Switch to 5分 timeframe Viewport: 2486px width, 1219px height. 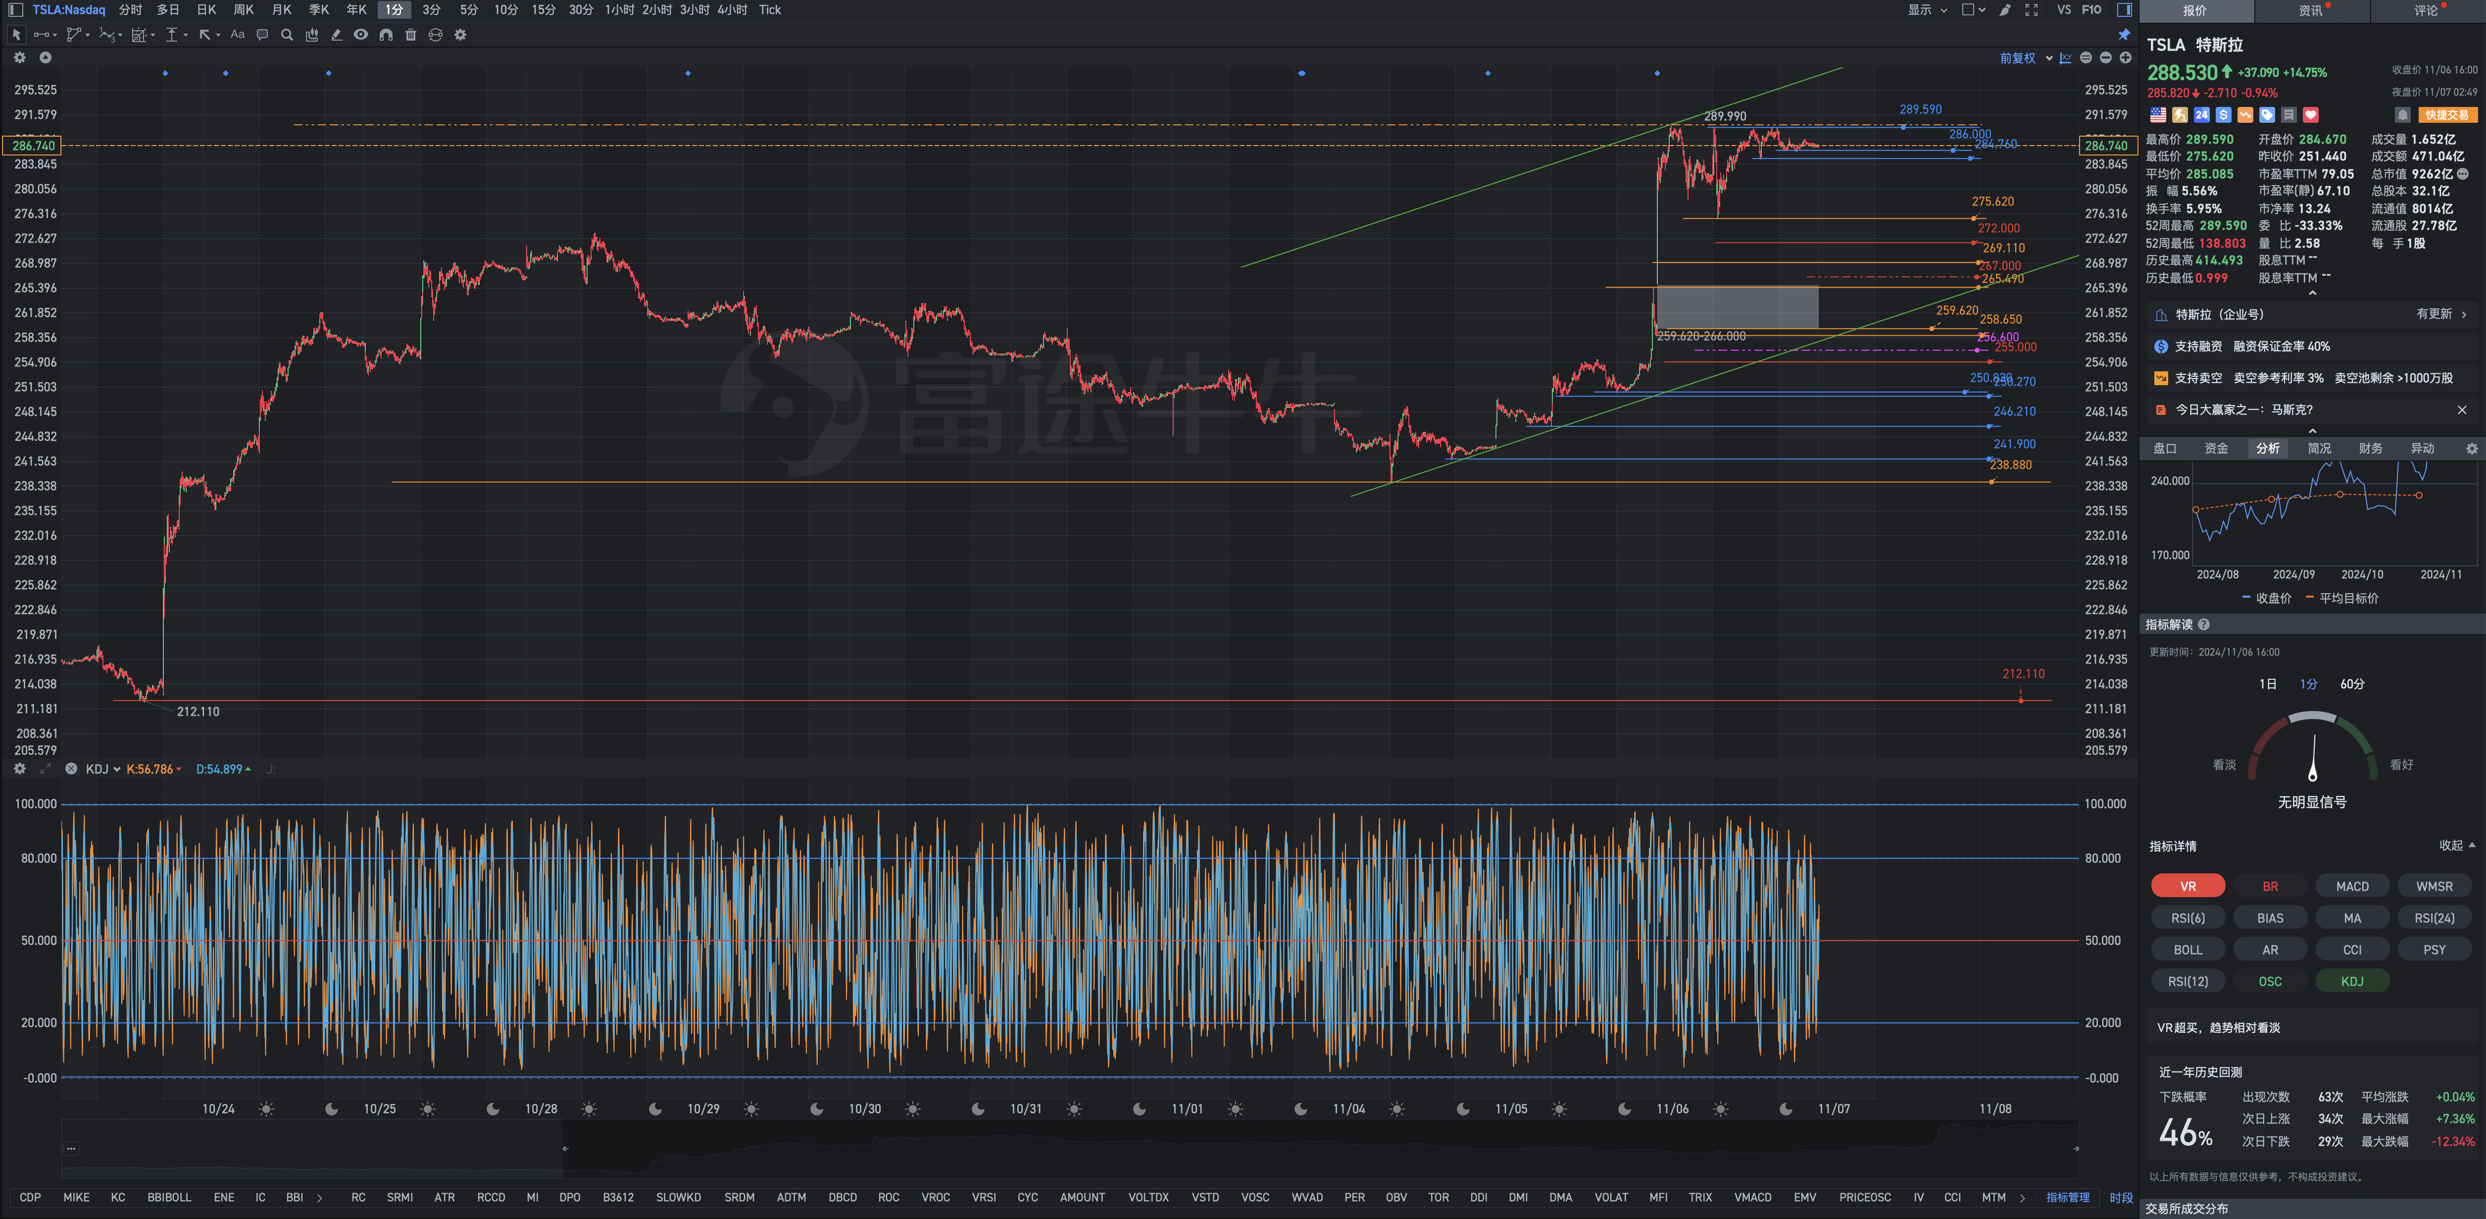click(468, 9)
